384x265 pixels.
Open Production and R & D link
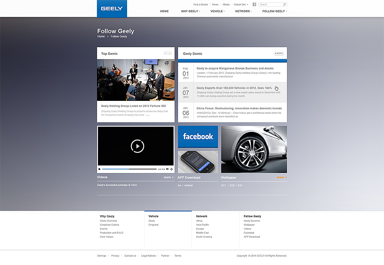111,233
